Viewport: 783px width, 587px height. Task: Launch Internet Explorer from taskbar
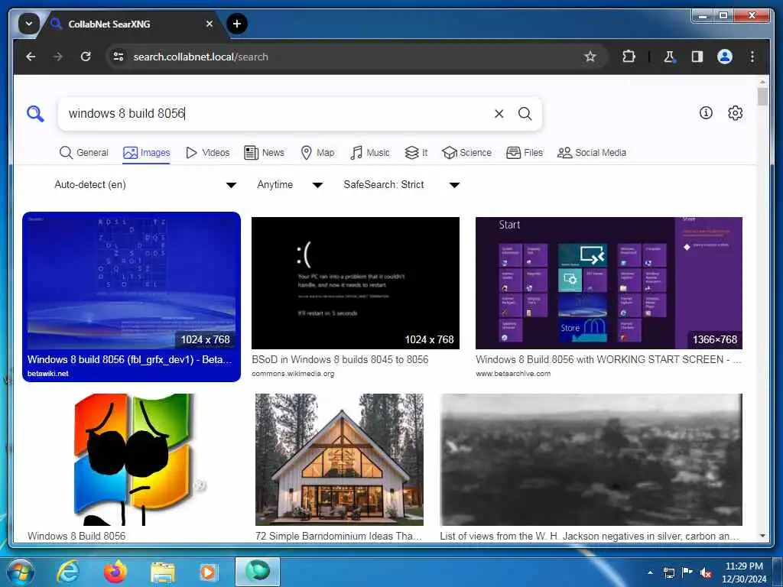coord(67,572)
